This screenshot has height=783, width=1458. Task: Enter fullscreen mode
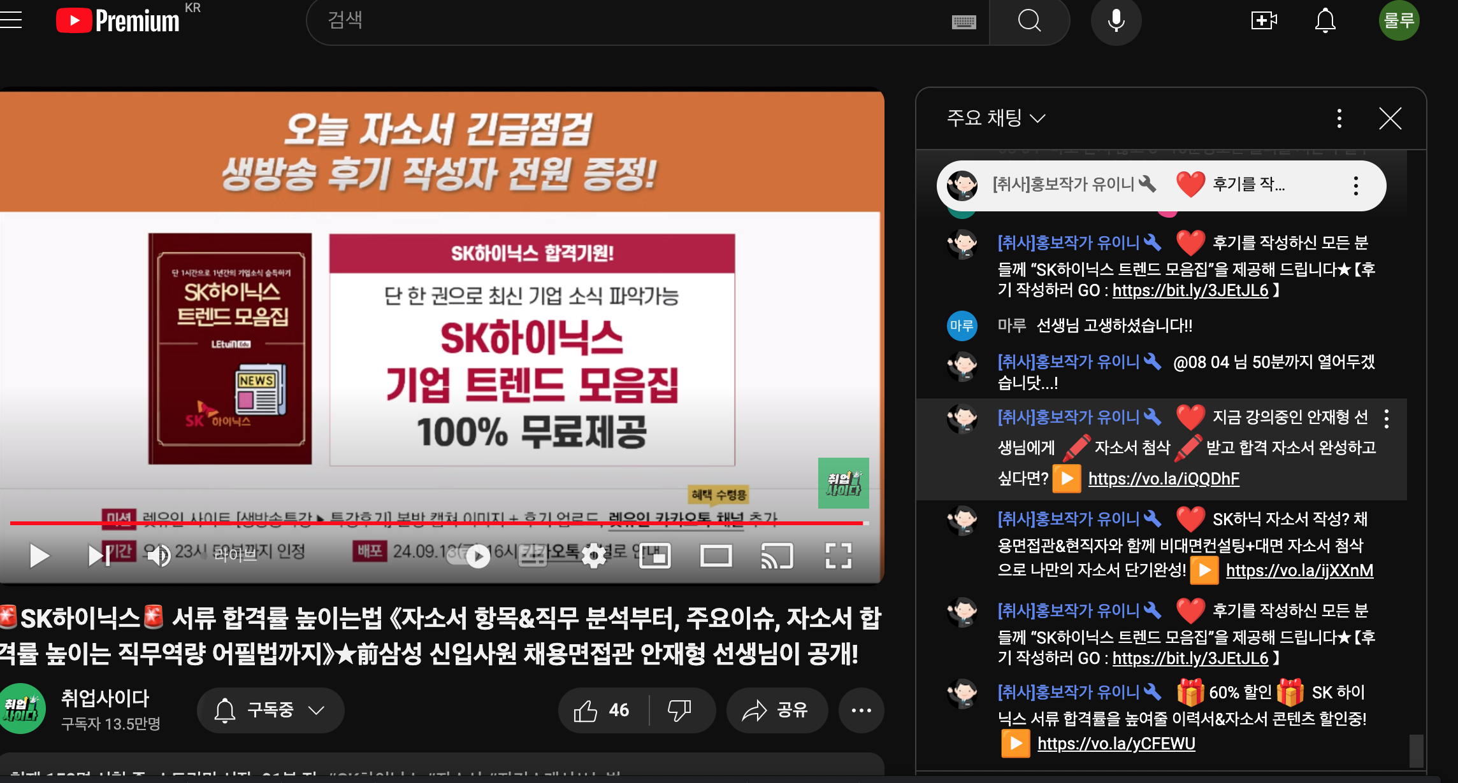[x=838, y=556]
